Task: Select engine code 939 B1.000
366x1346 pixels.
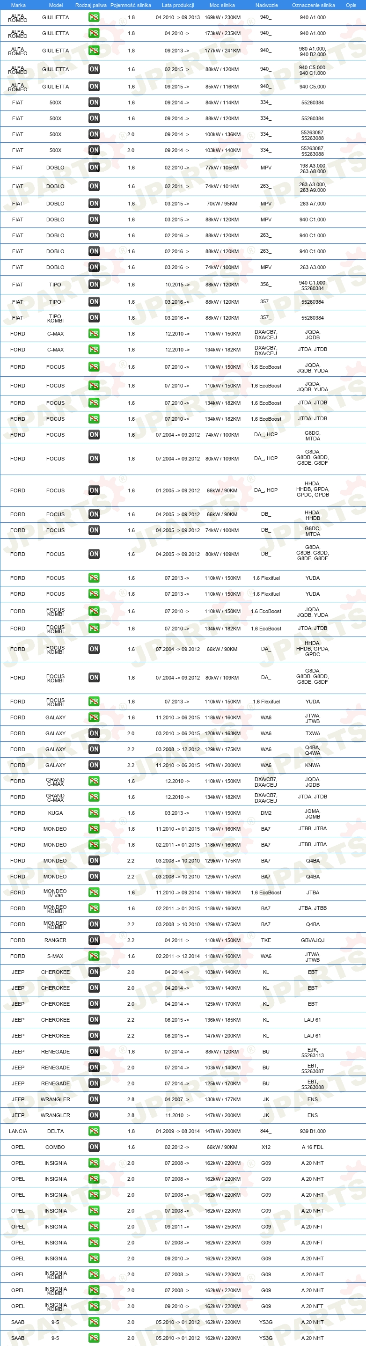Action: click(313, 1131)
